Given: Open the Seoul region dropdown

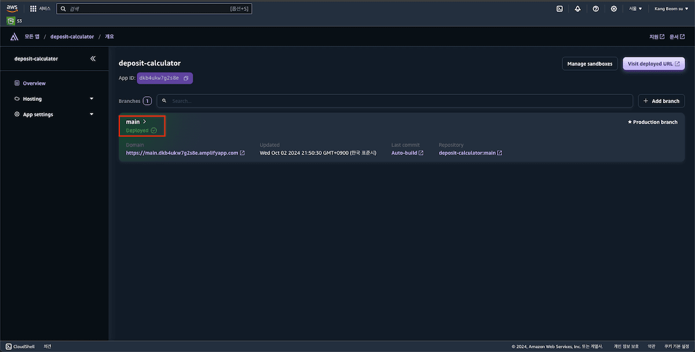Looking at the screenshot, I should [x=635, y=9].
